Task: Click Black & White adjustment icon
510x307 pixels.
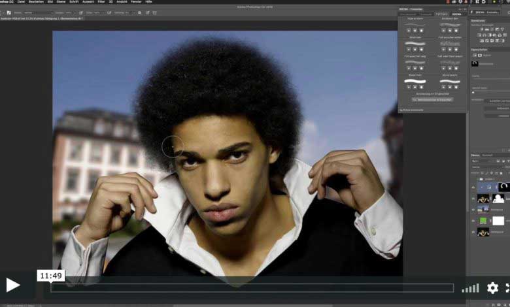Action: click(490, 35)
